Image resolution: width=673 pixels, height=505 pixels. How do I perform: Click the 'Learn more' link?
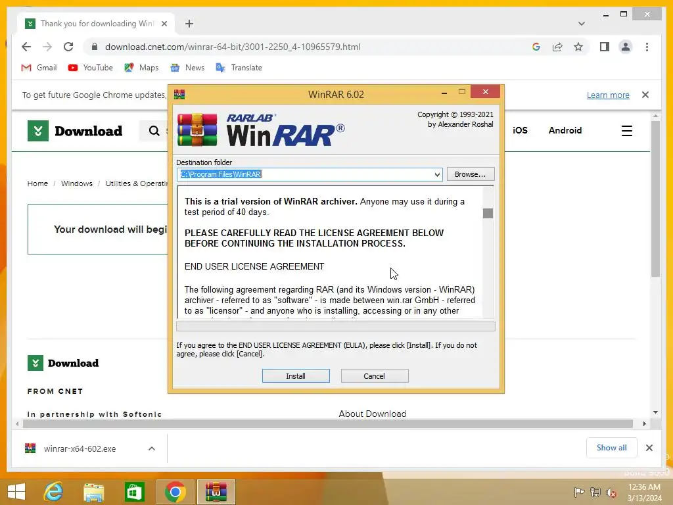click(x=608, y=95)
